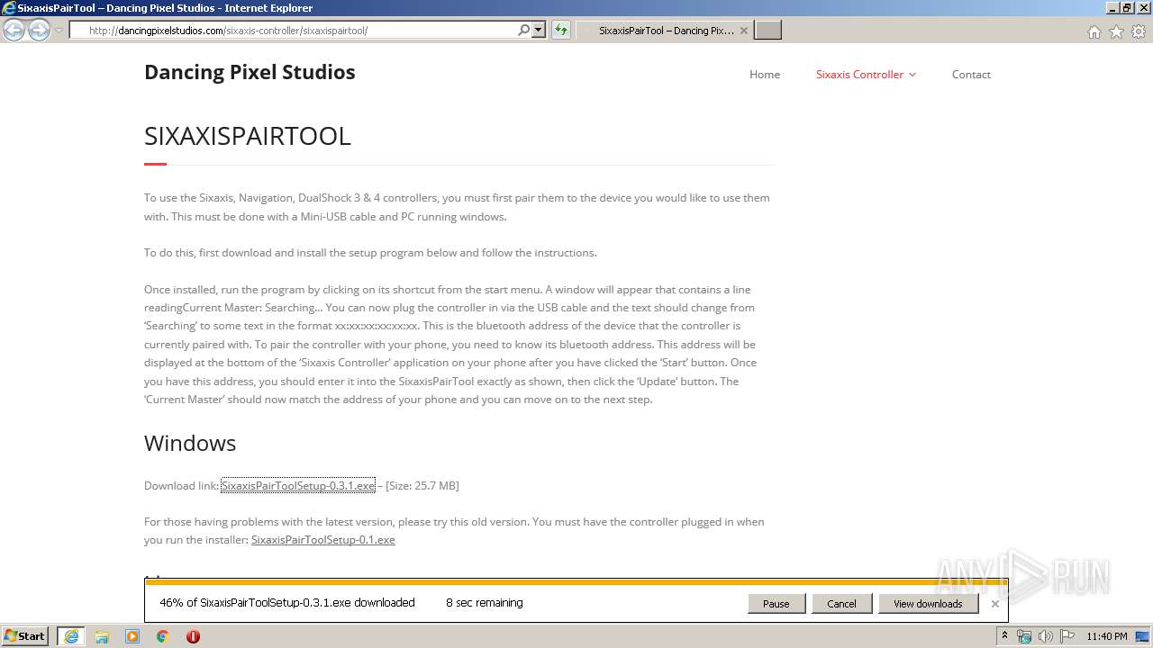1153x648 pixels.
Task: Open the IE Tools gear icon
Action: 1139,31
